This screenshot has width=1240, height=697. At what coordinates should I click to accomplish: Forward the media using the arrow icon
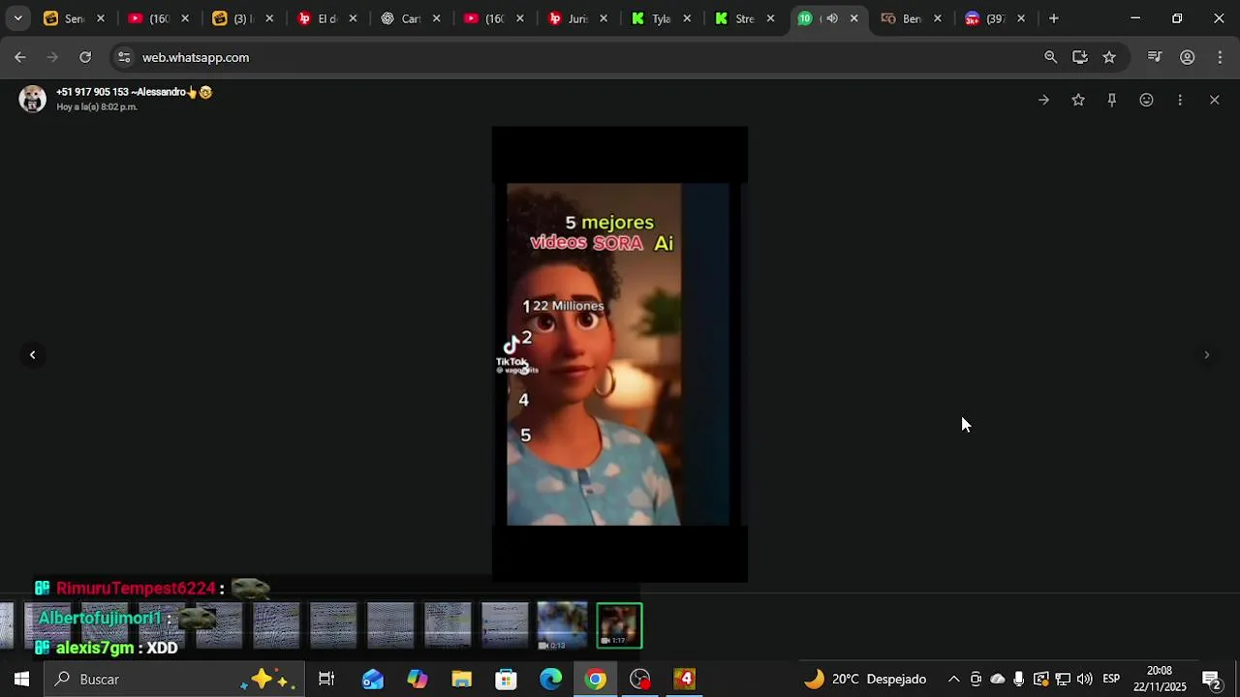(x=1043, y=100)
